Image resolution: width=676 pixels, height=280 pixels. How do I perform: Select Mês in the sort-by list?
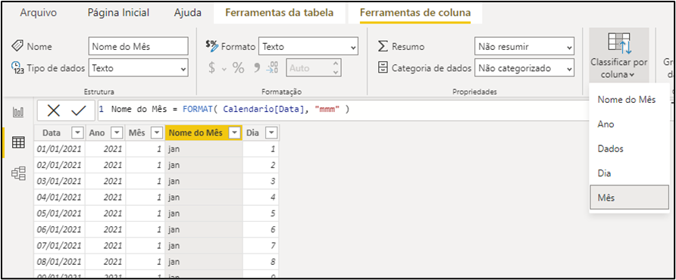(x=630, y=198)
